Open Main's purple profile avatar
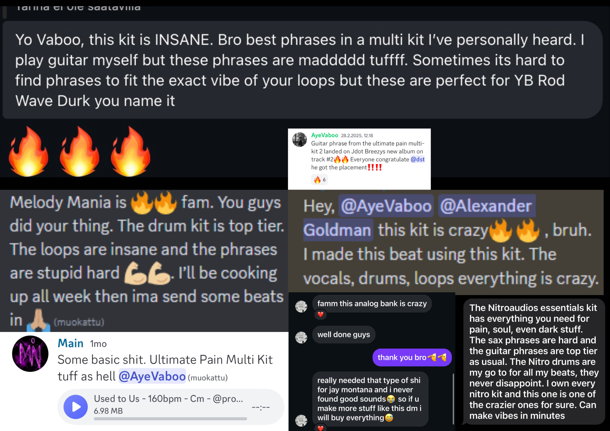Viewport: 610px width, 431px height. click(30, 354)
